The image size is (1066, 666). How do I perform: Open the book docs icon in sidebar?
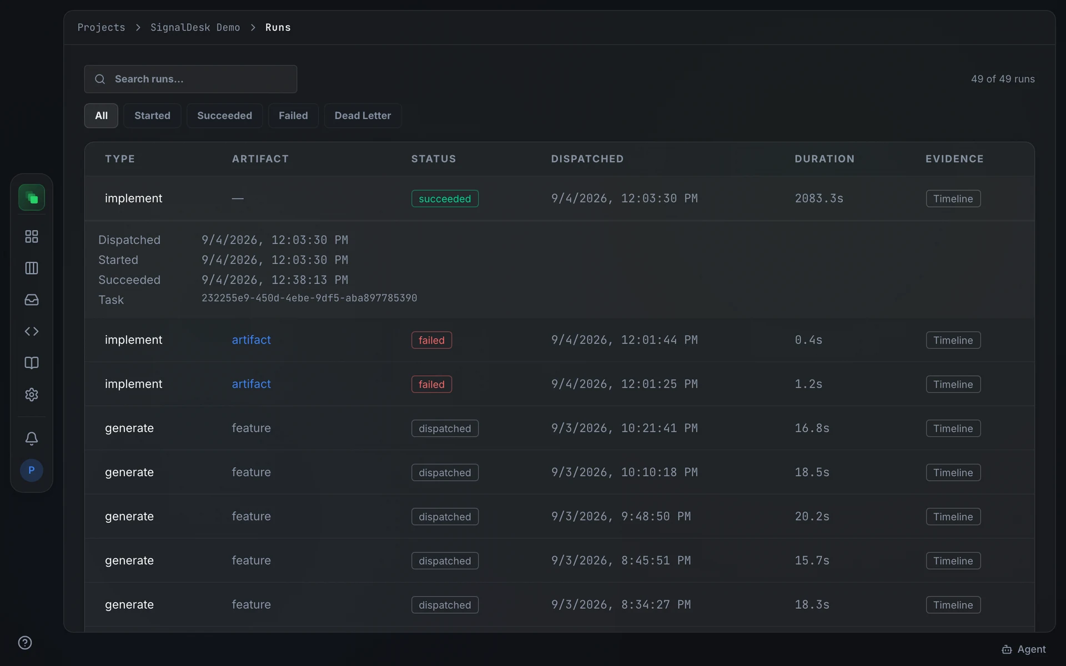pos(32,363)
